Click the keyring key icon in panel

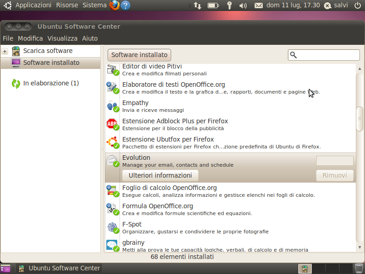coord(229,5)
